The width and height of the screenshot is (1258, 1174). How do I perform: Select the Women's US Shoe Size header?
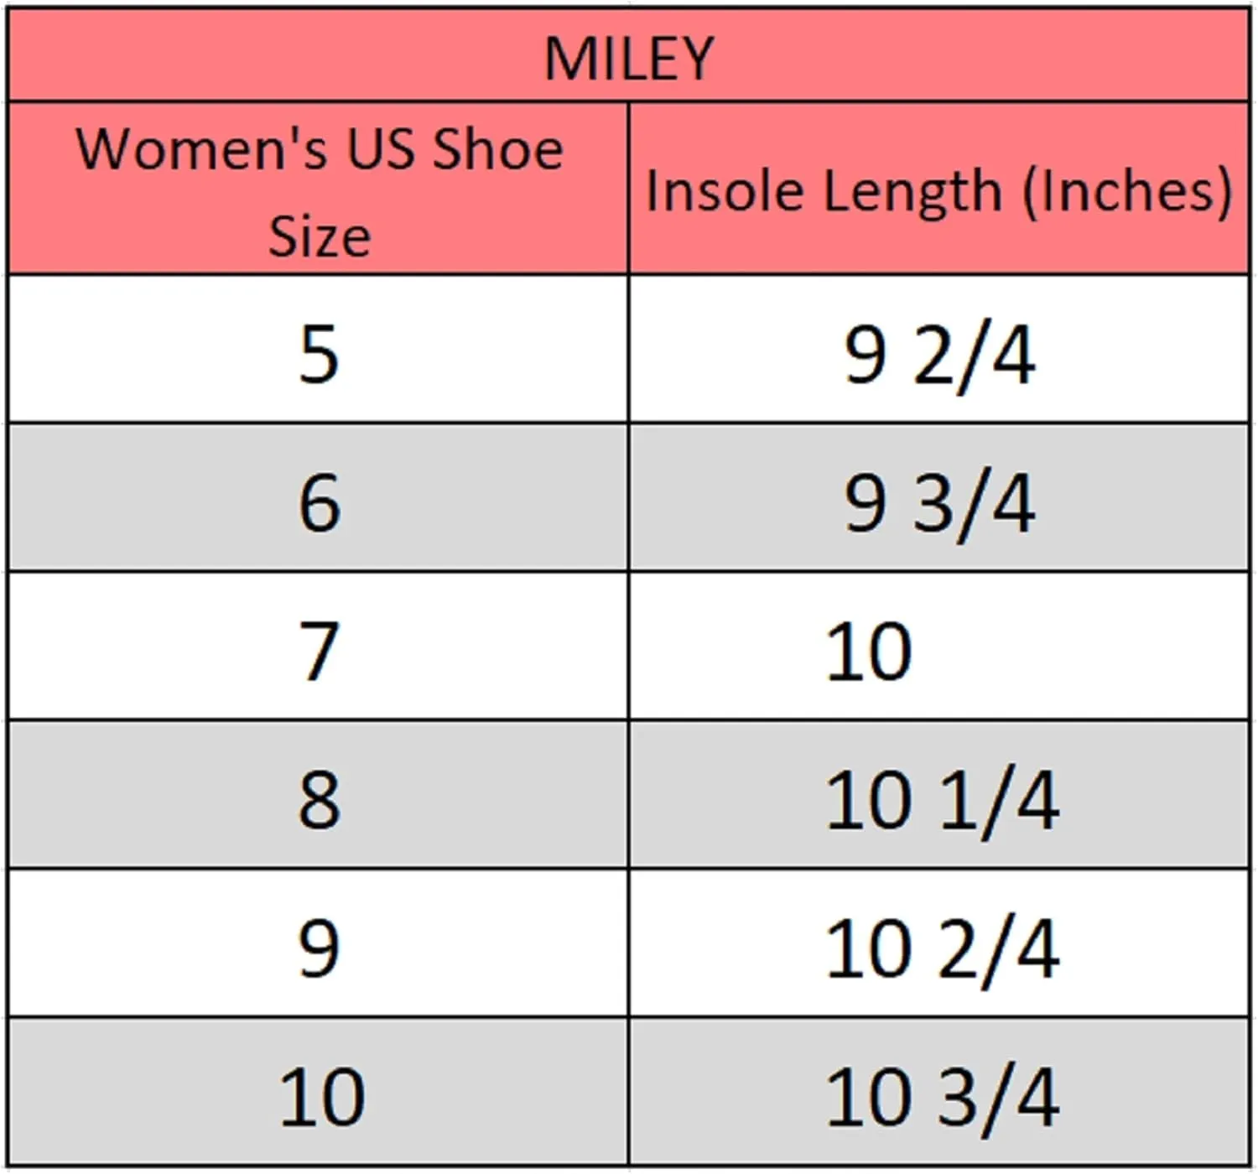319,189
